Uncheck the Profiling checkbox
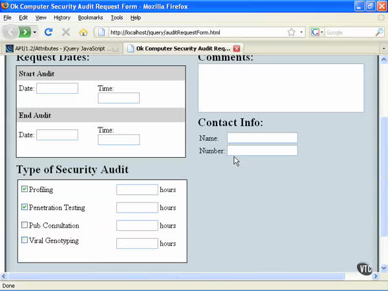The width and height of the screenshot is (388, 291). click(x=25, y=189)
